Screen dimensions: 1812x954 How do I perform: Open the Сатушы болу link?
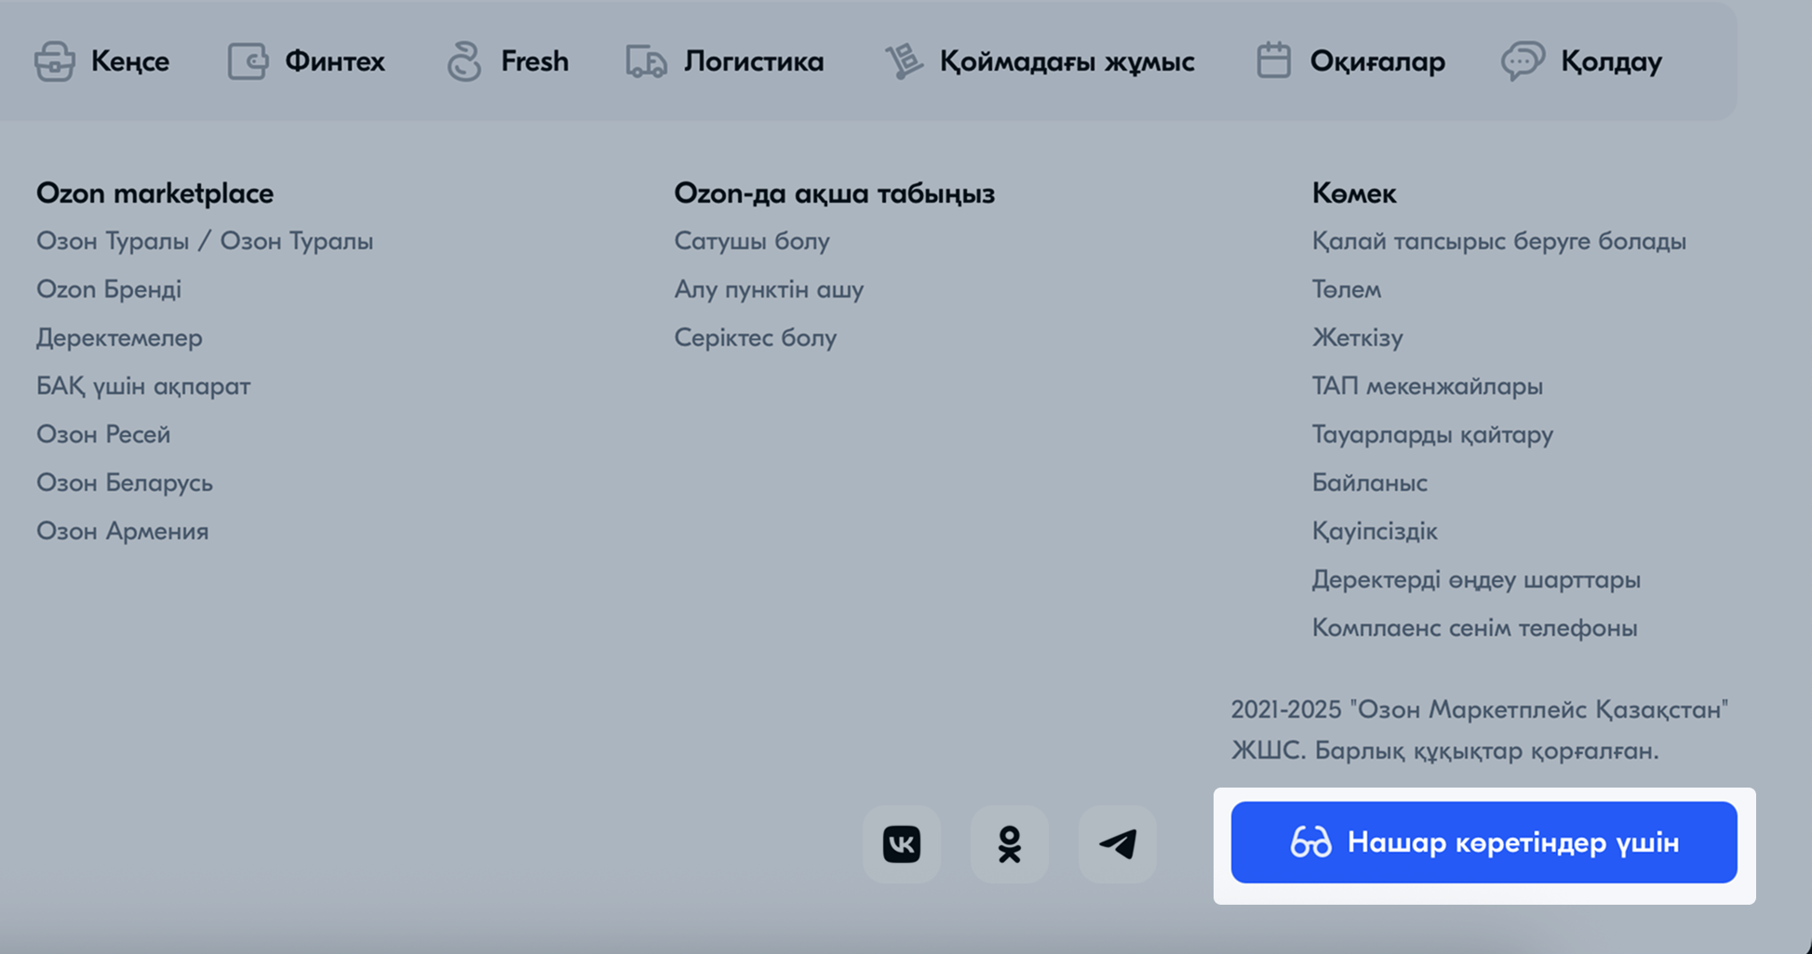point(752,241)
